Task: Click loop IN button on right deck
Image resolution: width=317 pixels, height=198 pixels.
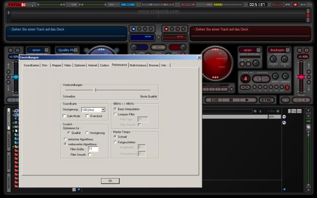Action: point(257,79)
